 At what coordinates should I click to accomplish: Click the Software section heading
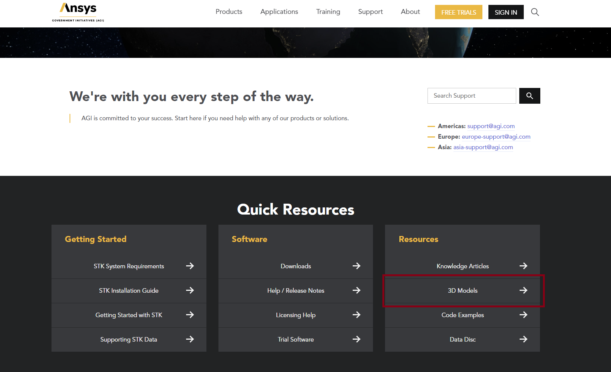click(x=249, y=239)
